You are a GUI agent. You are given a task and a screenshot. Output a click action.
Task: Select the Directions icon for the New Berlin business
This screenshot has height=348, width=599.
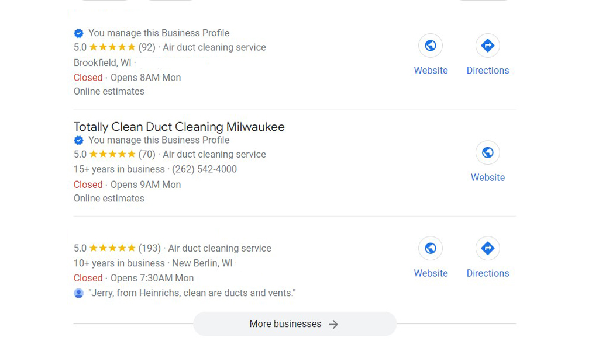487,248
